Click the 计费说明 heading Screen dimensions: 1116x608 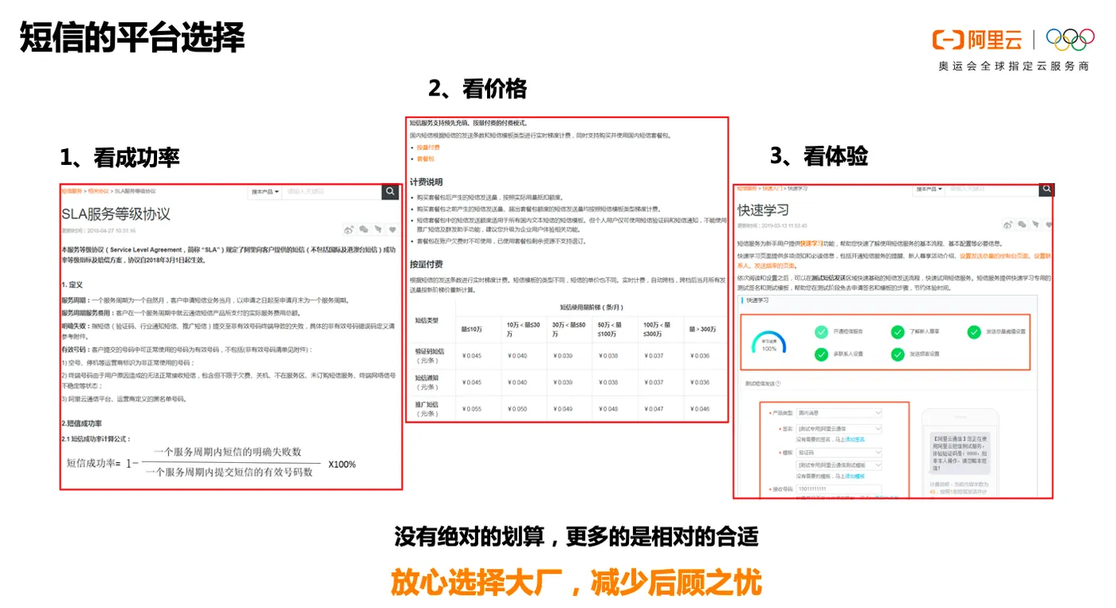click(x=426, y=182)
